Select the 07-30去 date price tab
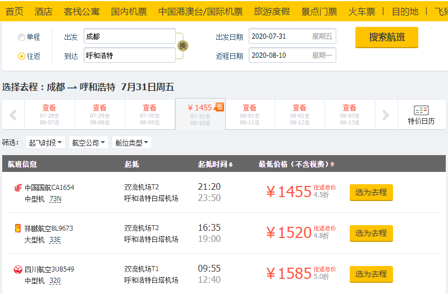 click(149, 115)
